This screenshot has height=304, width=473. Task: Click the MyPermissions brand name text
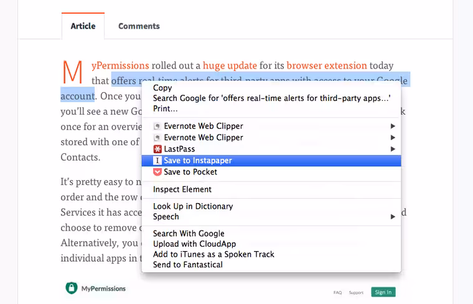pyautogui.click(x=103, y=288)
